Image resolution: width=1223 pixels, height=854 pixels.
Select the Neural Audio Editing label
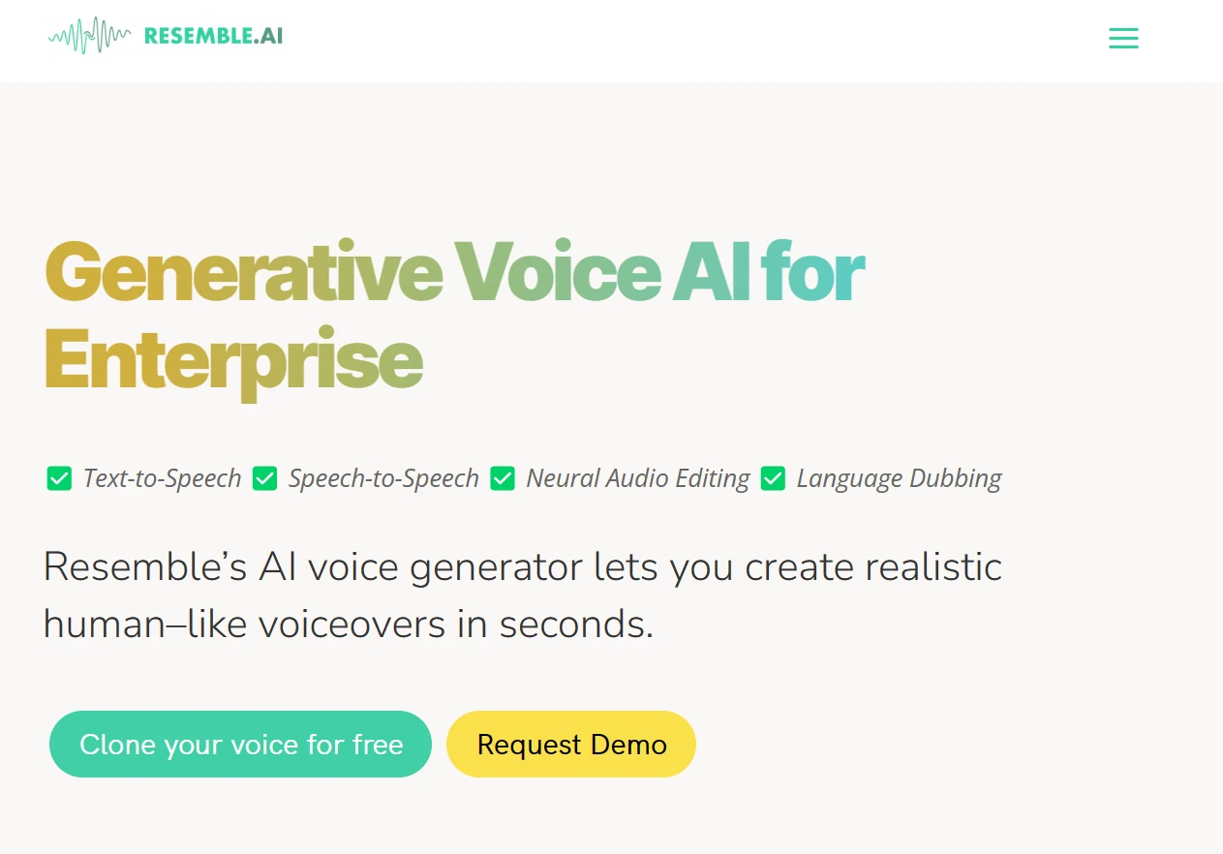[x=637, y=478]
